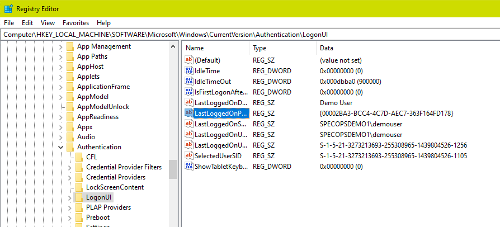
Task: Click the LastLoggedOnP... string icon
Action: 189,113
